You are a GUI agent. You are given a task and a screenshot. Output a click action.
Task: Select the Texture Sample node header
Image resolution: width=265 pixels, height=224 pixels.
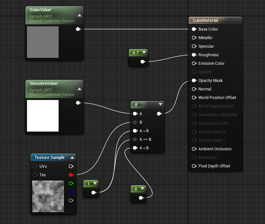point(49,158)
